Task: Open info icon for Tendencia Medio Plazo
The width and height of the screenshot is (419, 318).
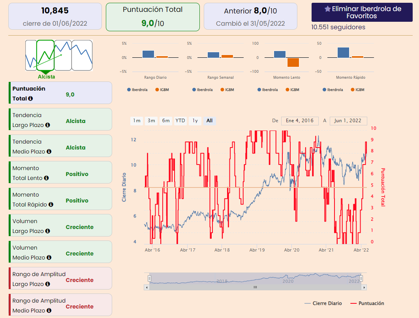Action: 49,151
